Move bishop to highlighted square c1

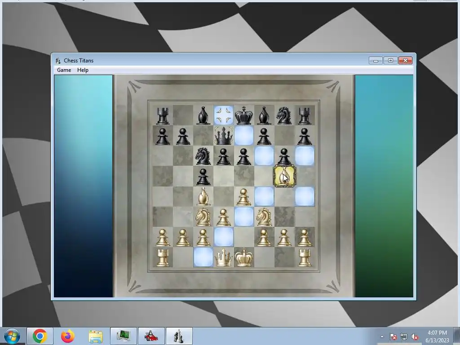click(203, 257)
